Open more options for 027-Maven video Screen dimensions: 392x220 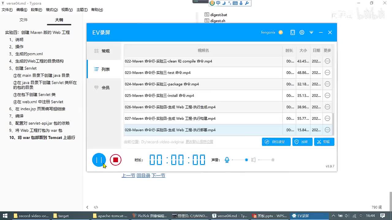coord(327,119)
